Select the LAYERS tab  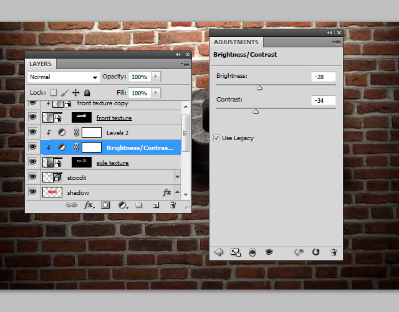[41, 64]
